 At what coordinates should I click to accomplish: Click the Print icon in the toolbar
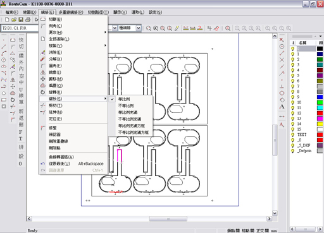pyautogui.click(x=28, y=20)
